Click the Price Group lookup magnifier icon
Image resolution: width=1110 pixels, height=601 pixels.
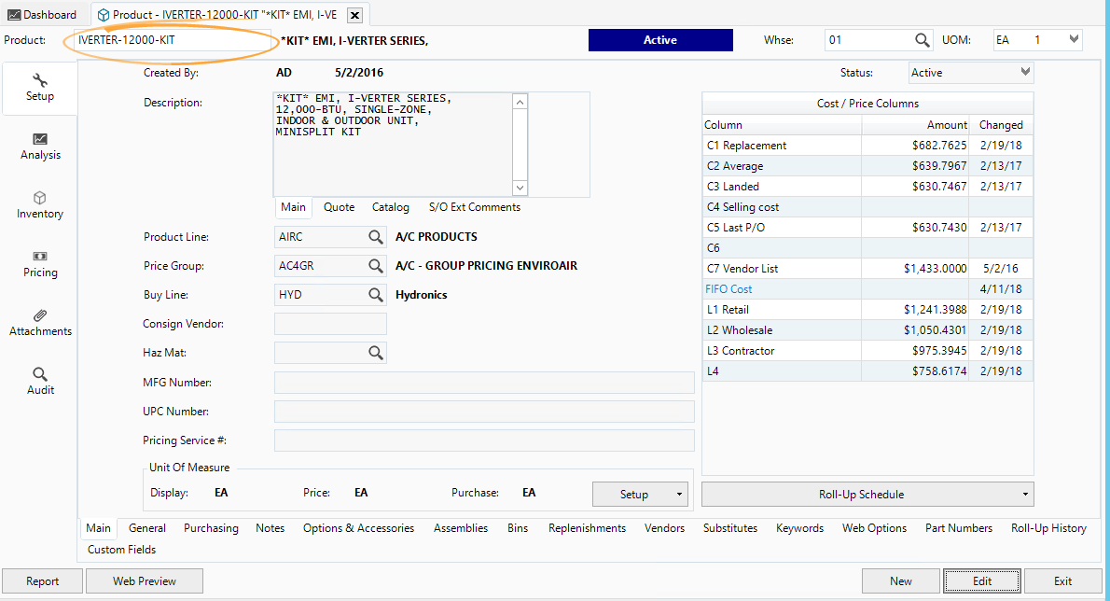[x=375, y=266]
